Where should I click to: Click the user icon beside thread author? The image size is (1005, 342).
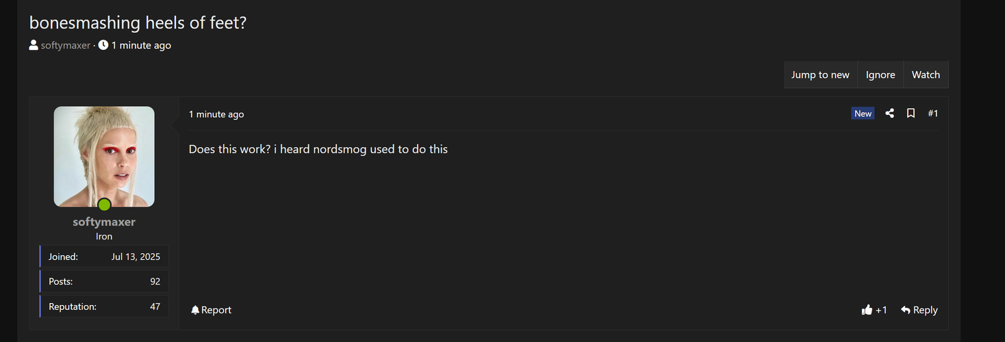[x=34, y=45]
